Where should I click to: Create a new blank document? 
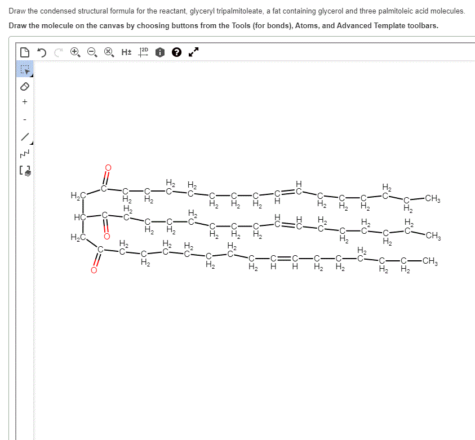(x=24, y=51)
